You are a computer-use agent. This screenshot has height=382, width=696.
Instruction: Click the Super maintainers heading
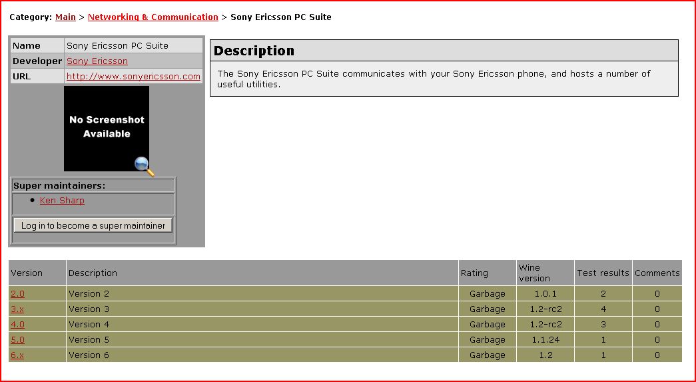[59, 186]
